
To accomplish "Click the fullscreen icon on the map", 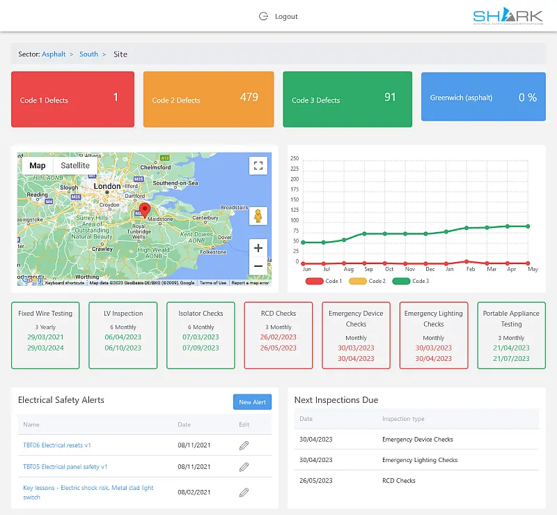I will point(258,165).
